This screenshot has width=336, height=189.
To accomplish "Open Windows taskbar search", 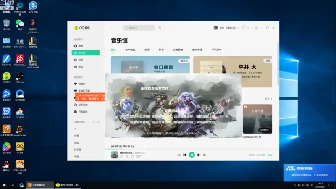I will click(x=13, y=185).
